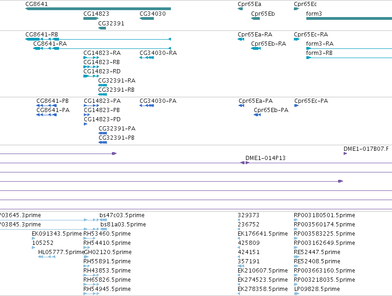The height and width of the screenshot is (296, 392).
Task: Click protein CG8641-PB label
Action: click(53, 101)
